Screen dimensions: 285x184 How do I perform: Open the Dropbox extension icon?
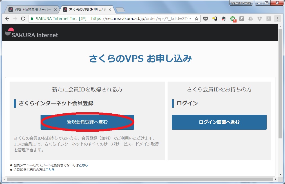pos(260,19)
